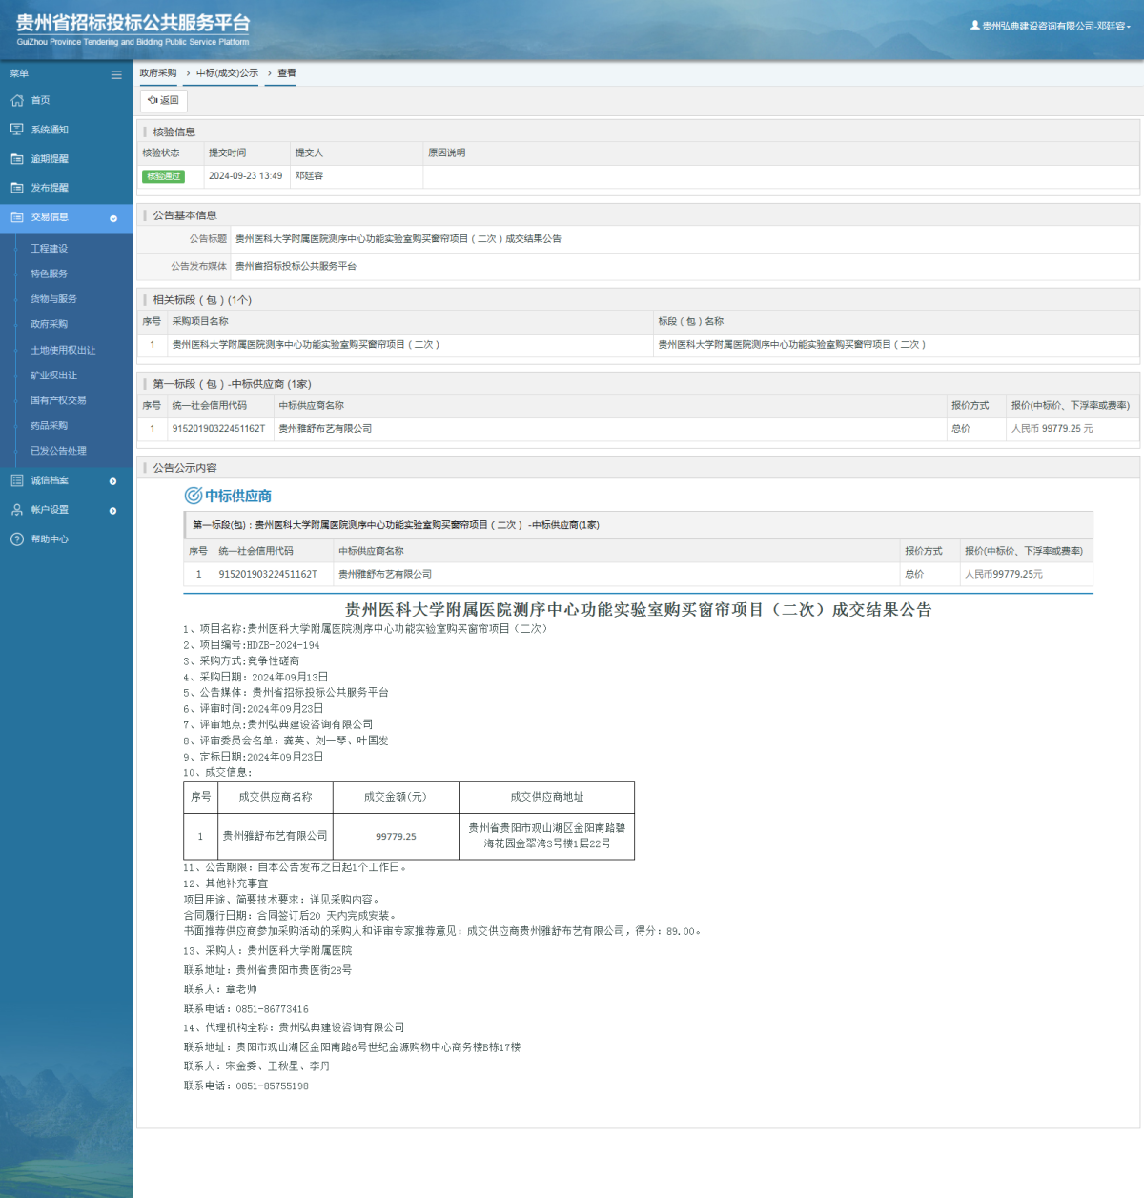Click the user avatar icon in header

pyautogui.click(x=975, y=26)
